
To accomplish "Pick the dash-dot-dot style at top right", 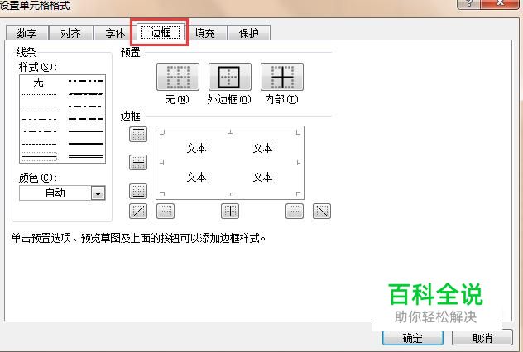I will [85, 81].
